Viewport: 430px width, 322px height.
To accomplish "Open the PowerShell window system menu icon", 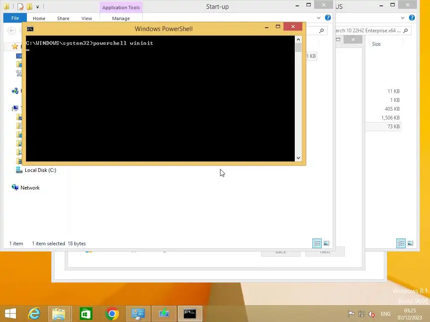I will point(30,29).
